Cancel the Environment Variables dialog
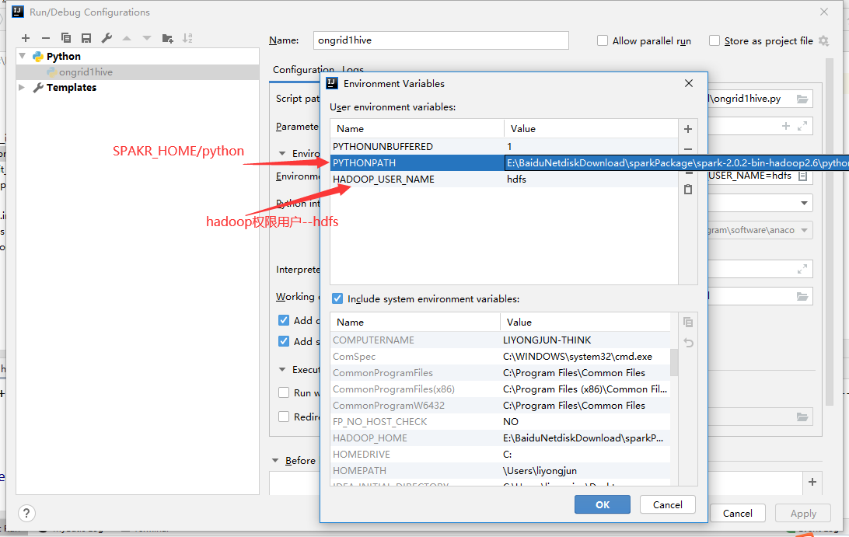 pos(668,504)
